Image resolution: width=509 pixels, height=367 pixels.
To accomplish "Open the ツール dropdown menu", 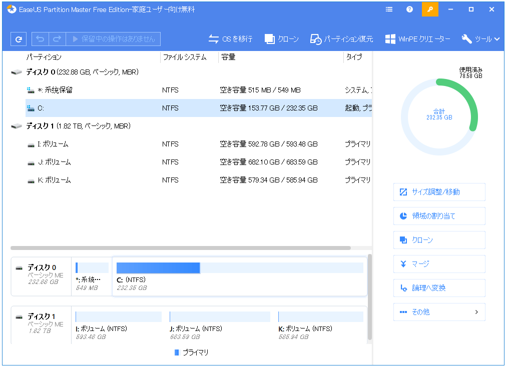I will pos(480,38).
